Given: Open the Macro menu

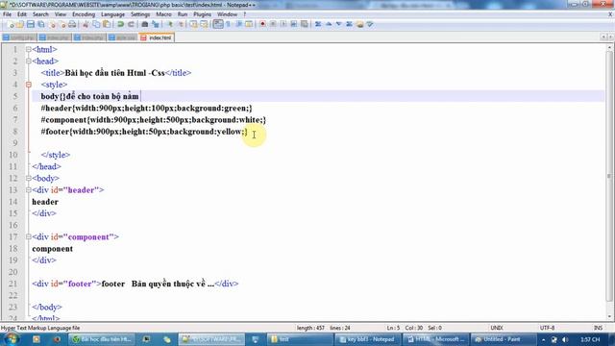Looking at the screenshot, I should pos(163,14).
